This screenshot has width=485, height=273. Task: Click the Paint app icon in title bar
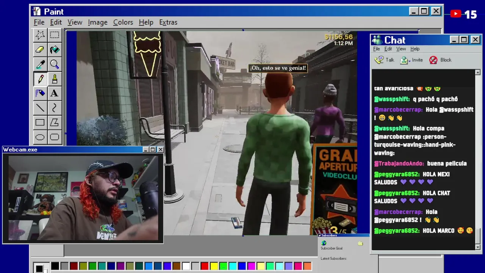(36, 11)
